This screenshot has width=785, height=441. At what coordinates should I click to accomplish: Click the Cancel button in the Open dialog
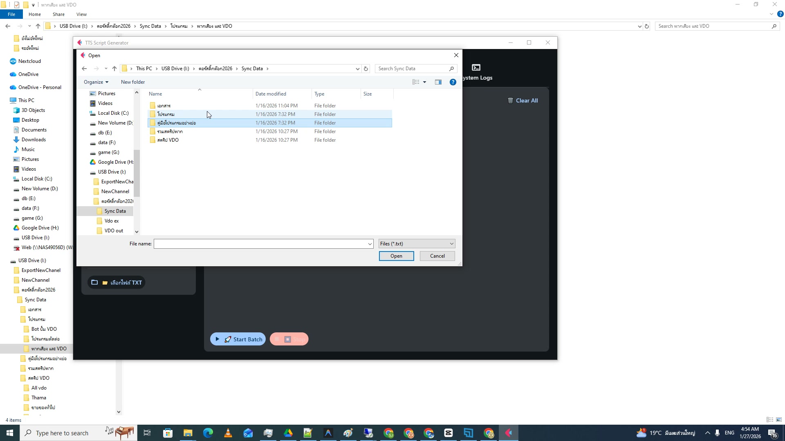pos(437,256)
